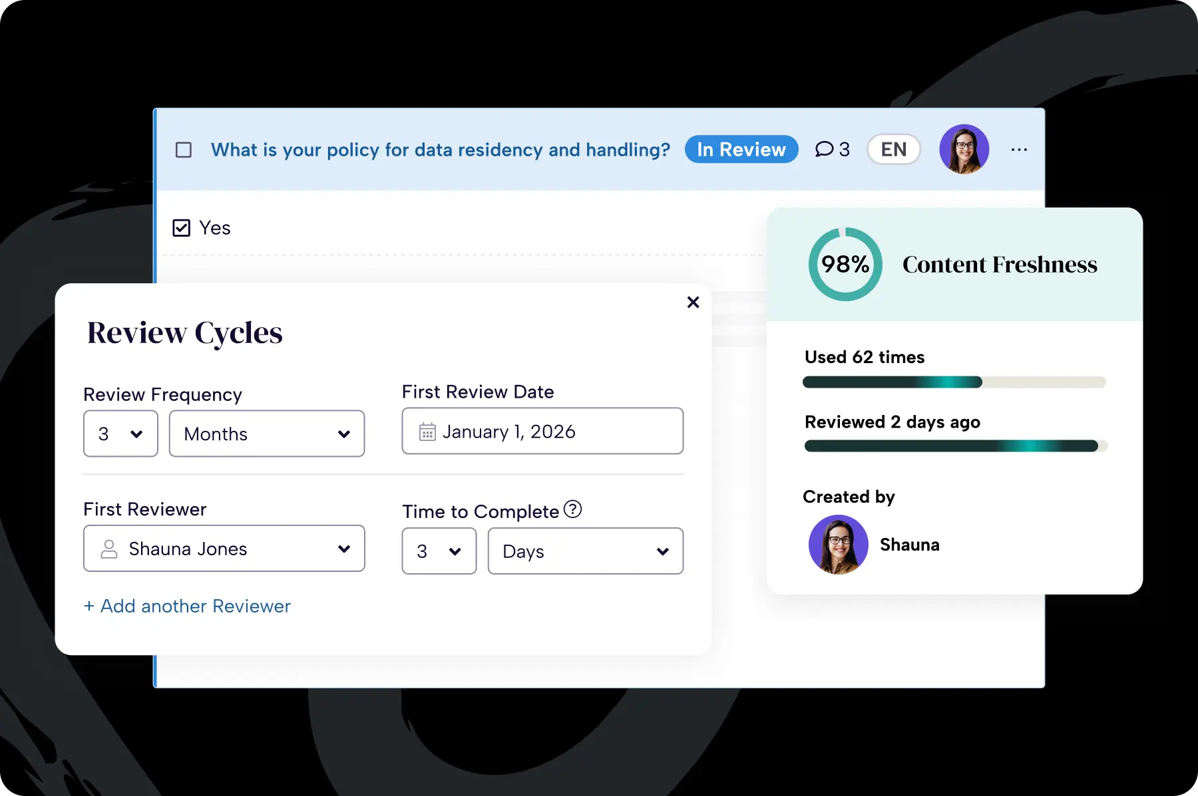1198x796 pixels.
Task: Click the 98% freshness ring indicator
Action: tap(845, 264)
